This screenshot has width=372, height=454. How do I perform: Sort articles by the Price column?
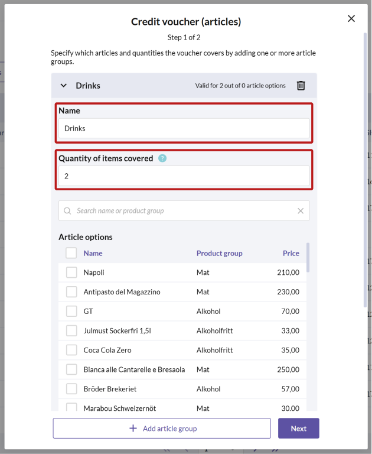[291, 254]
